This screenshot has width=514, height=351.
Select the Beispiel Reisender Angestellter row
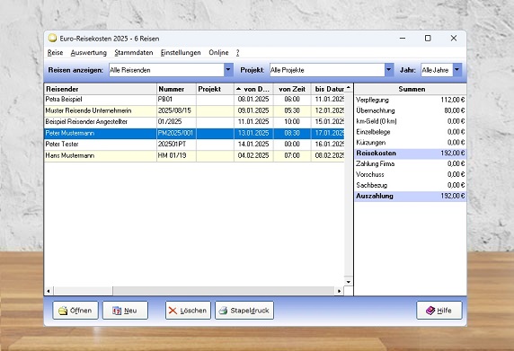pos(194,122)
